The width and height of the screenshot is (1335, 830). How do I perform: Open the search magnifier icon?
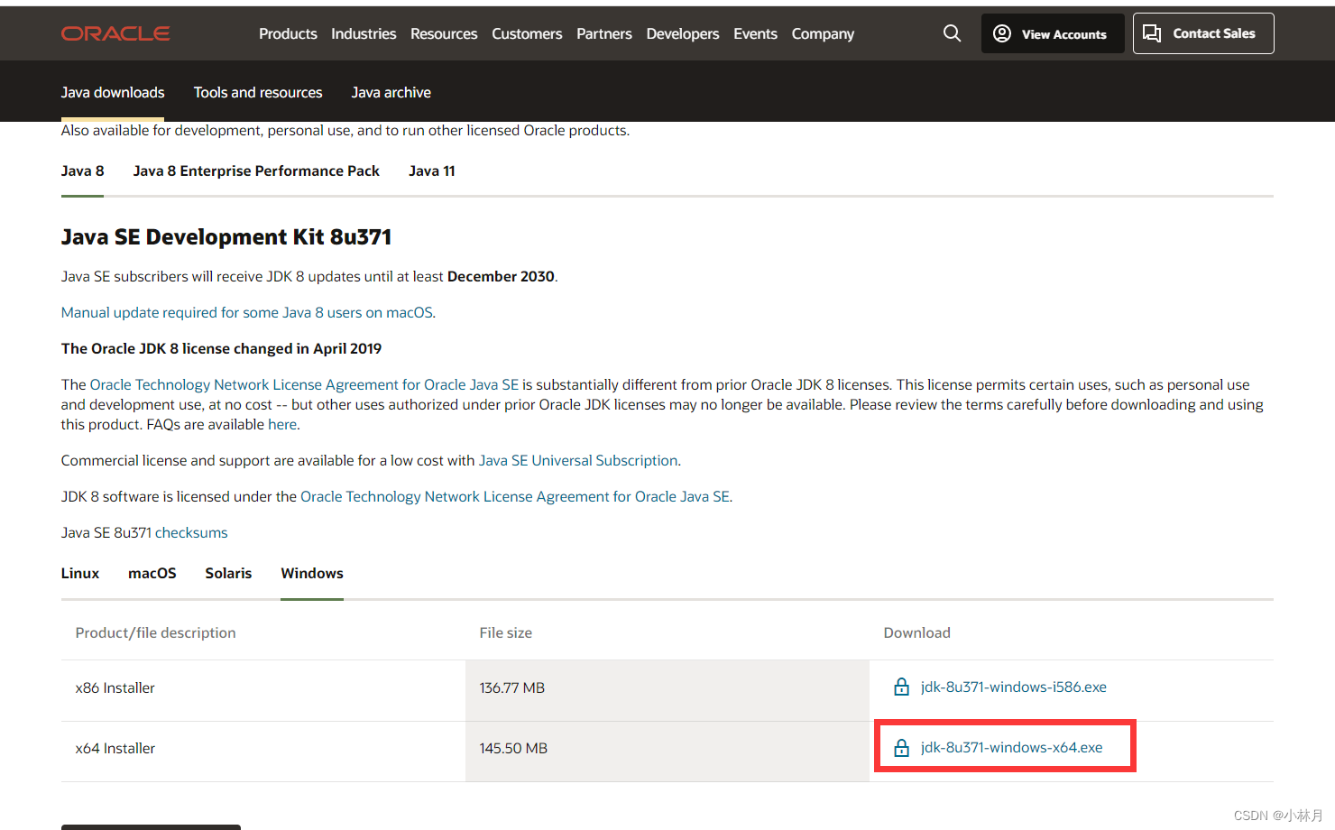[x=952, y=33]
